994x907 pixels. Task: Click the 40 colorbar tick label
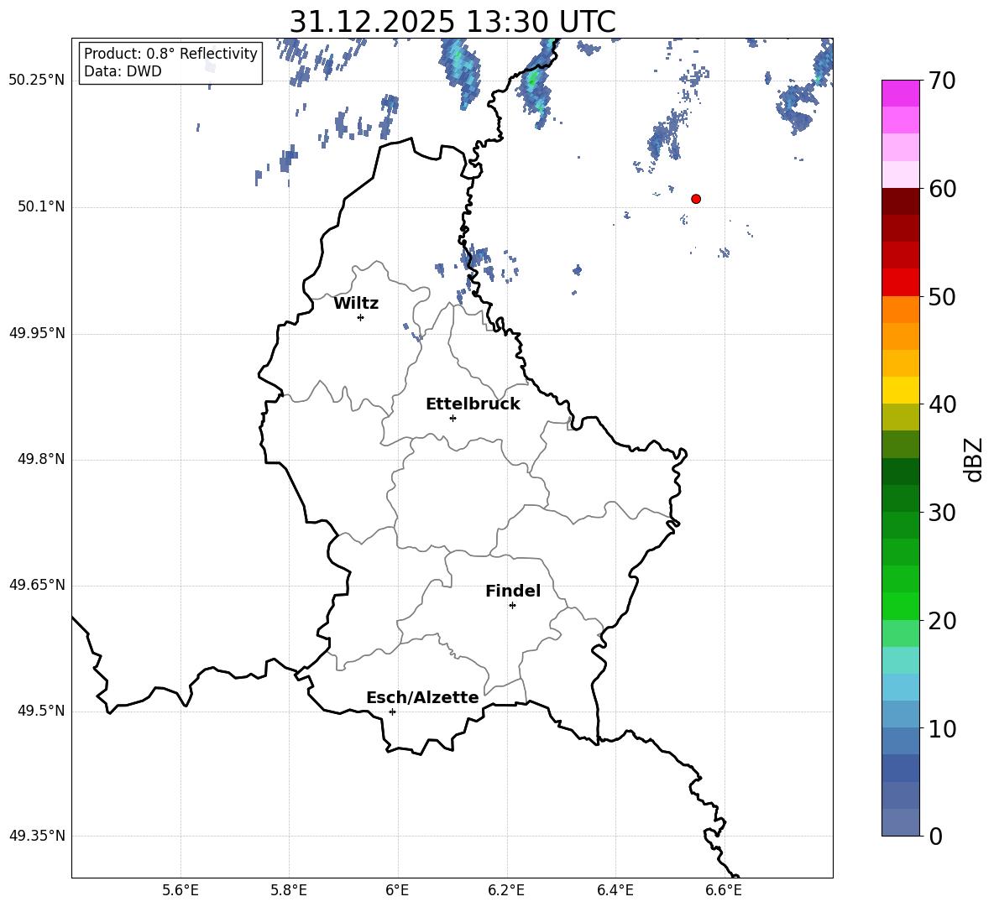[942, 404]
